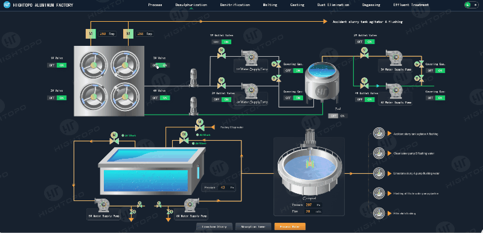Screen dimensions: 483x233
Task: Go to the Melting section
Action: click(x=270, y=5)
